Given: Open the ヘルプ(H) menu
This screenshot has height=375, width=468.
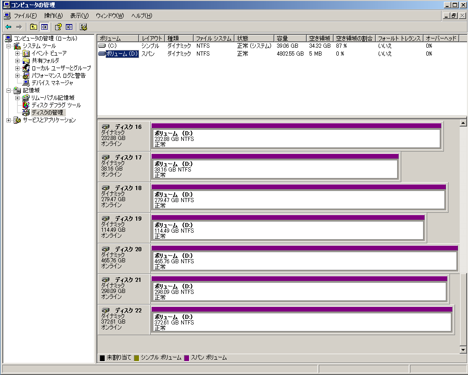Looking at the screenshot, I should click(x=141, y=16).
